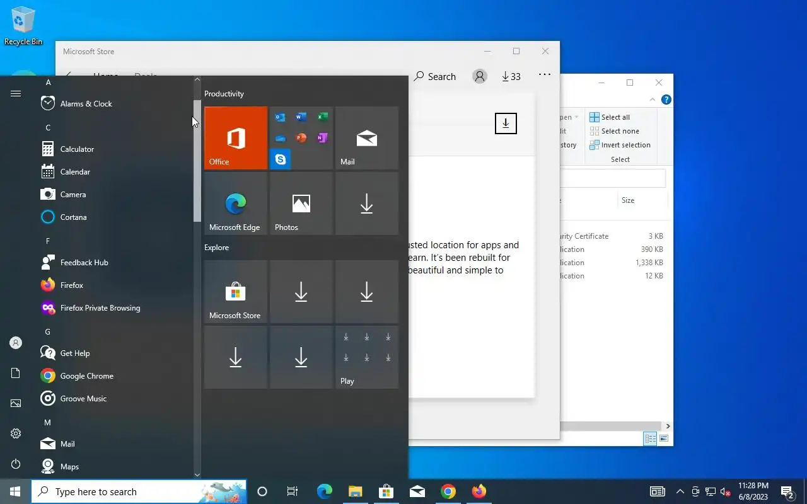Open the notification center icon

[787, 492]
